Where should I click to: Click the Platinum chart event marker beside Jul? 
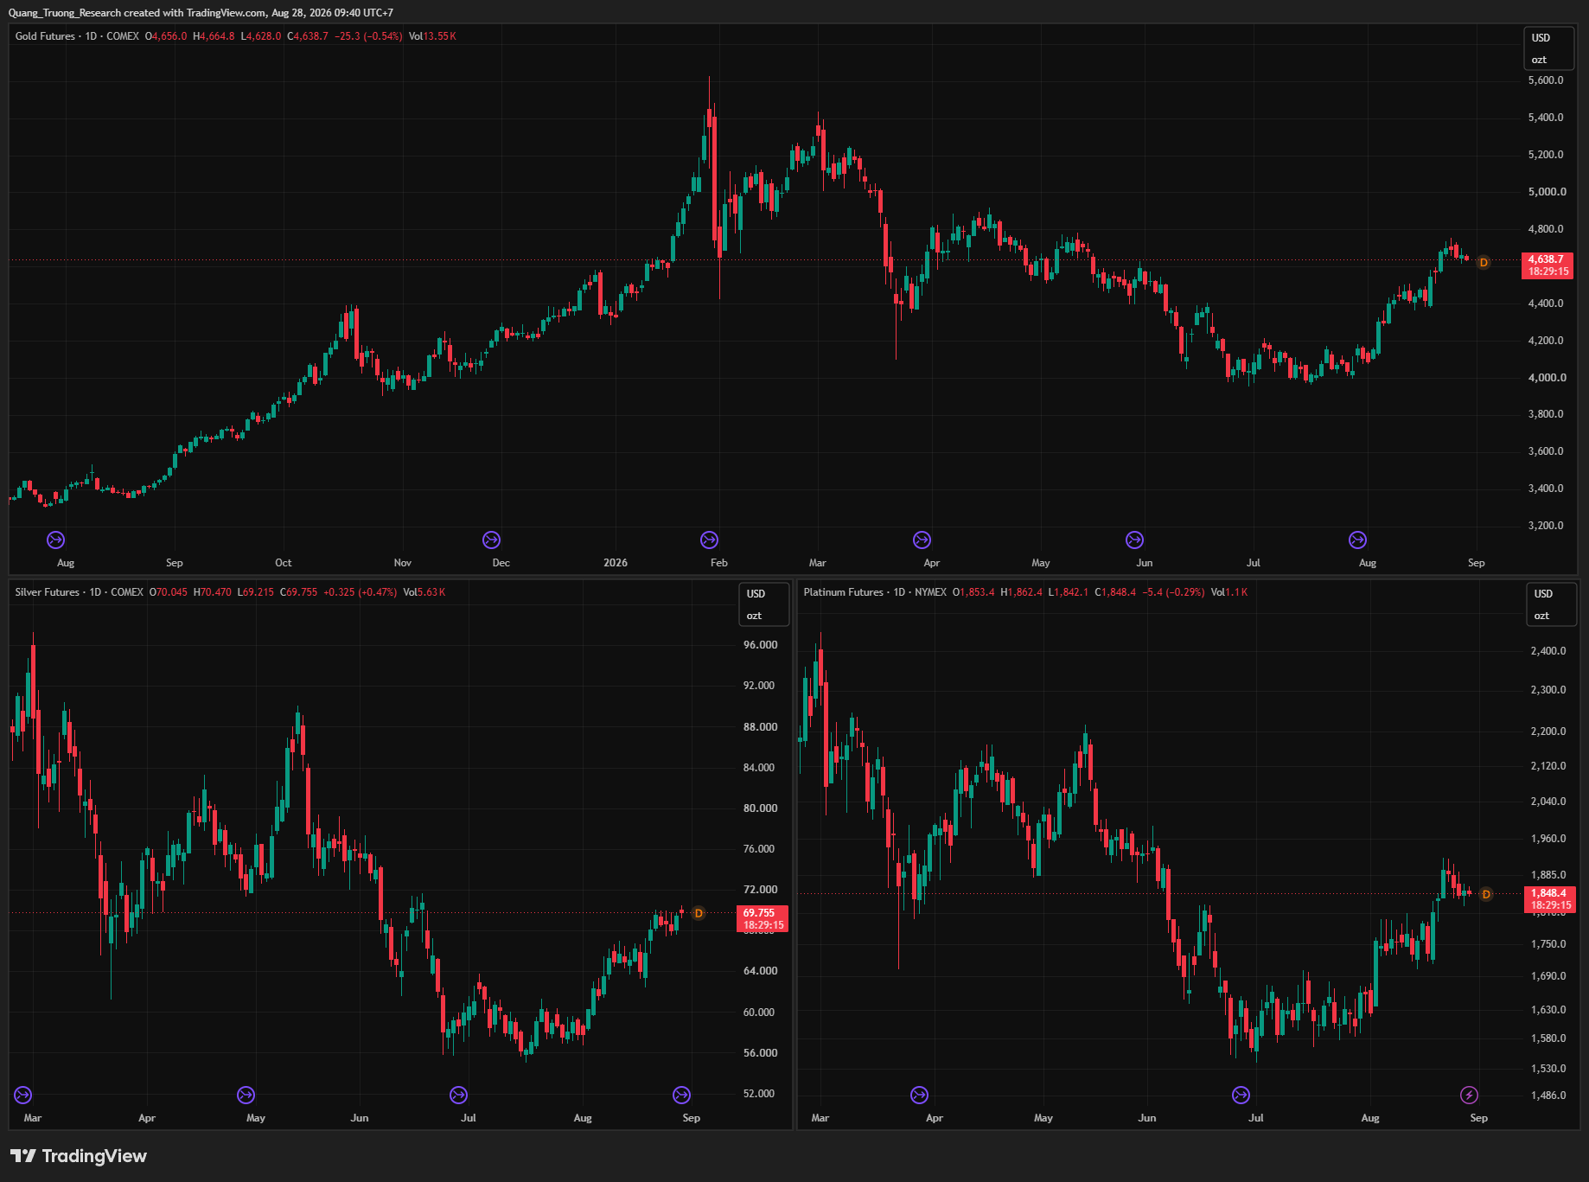[1241, 1096]
